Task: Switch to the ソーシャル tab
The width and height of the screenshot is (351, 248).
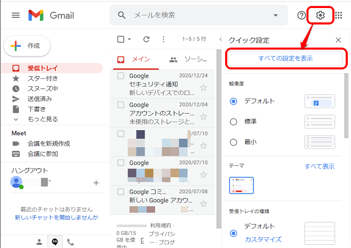Action: tap(188, 60)
